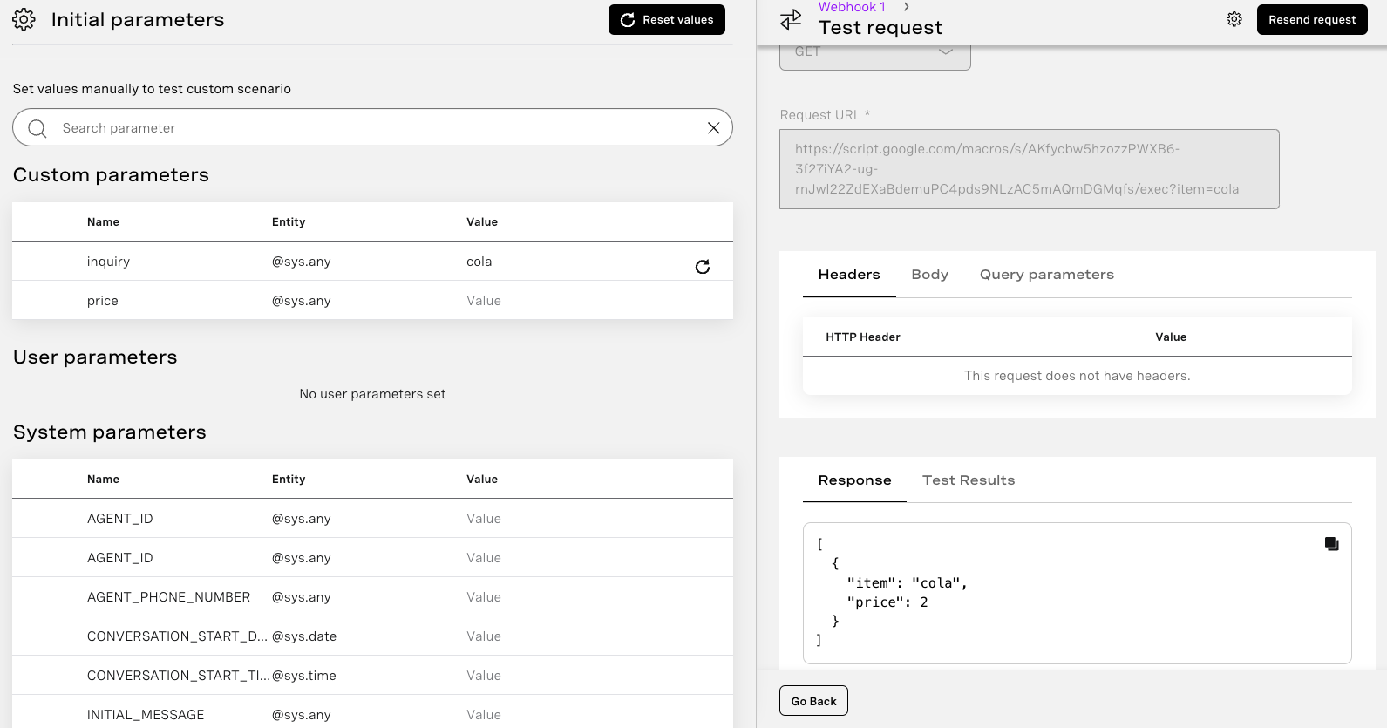Click the search magnifier icon
The image size is (1387, 728).
coord(37,128)
